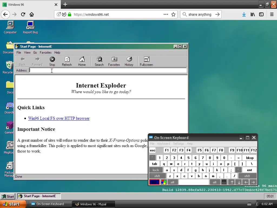Click the Back button in InternetE toolbar
277x208 pixels.
pyautogui.click(x=22, y=61)
